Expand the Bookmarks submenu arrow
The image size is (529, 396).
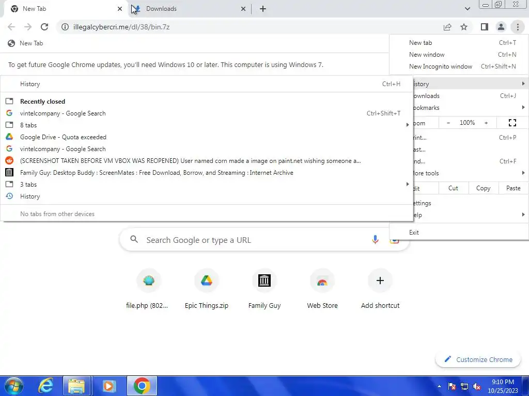tap(523, 107)
